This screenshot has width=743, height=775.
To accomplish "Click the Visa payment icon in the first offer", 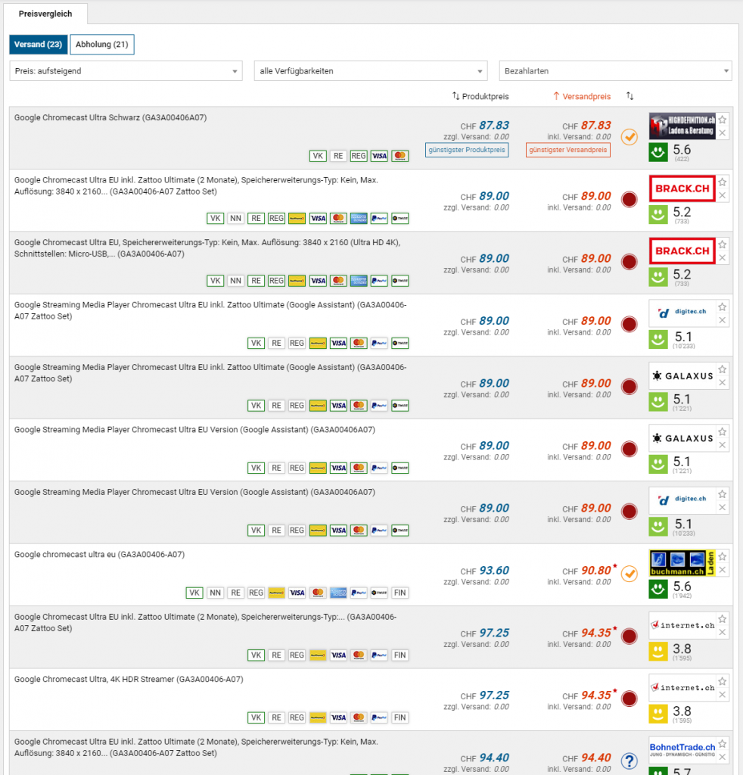I will tap(379, 156).
